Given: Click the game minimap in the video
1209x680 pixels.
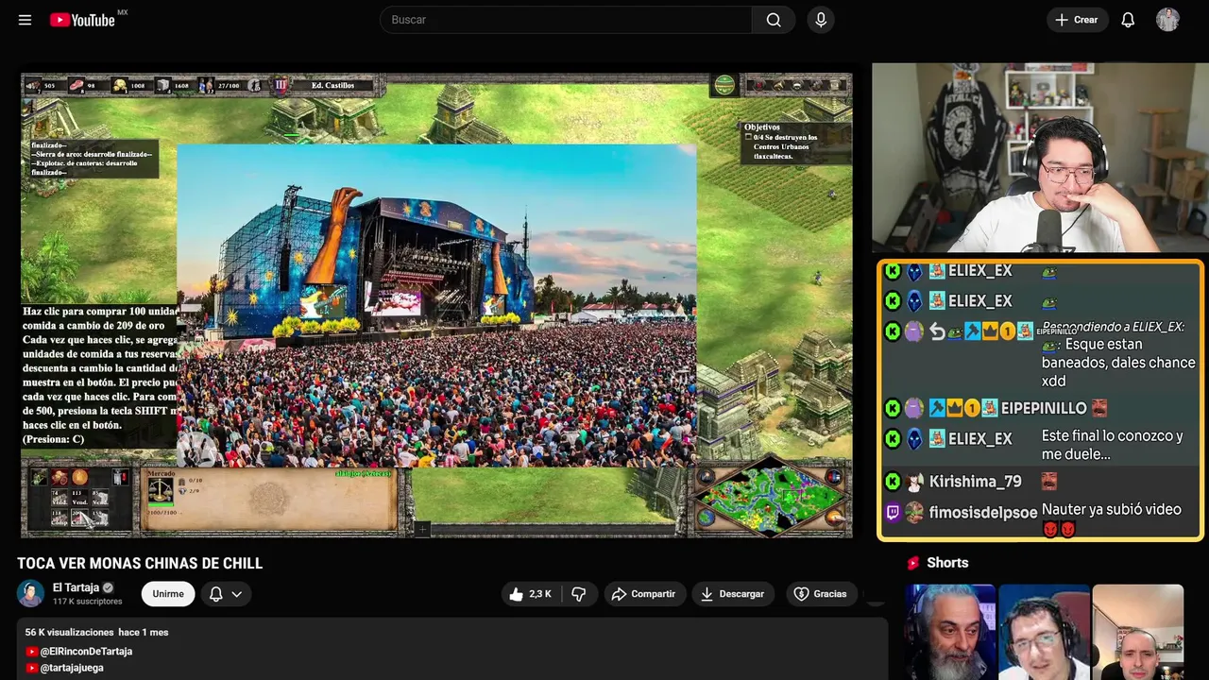Looking at the screenshot, I should 772,497.
